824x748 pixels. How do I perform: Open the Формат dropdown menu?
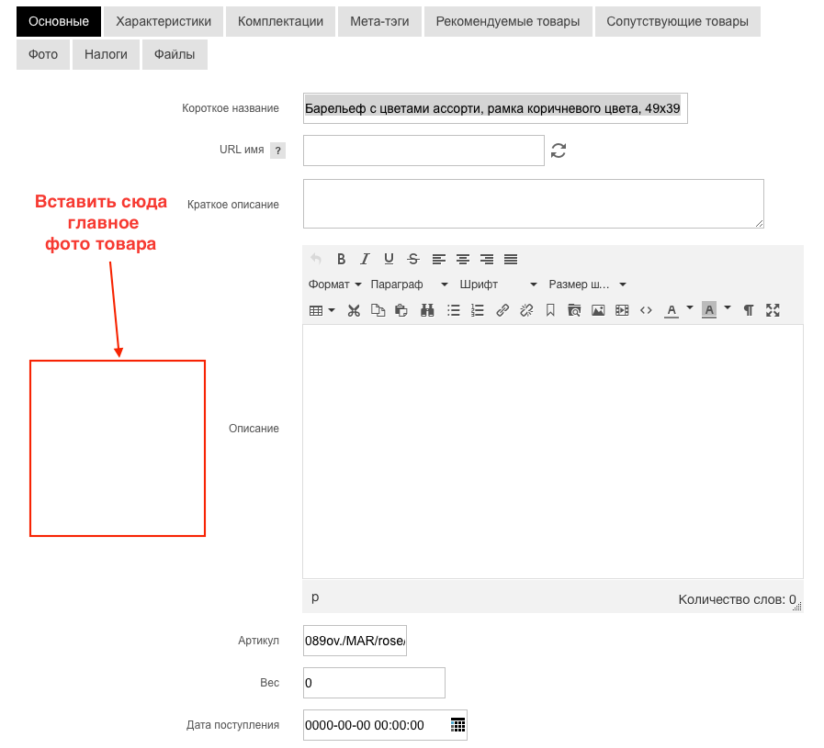click(334, 285)
